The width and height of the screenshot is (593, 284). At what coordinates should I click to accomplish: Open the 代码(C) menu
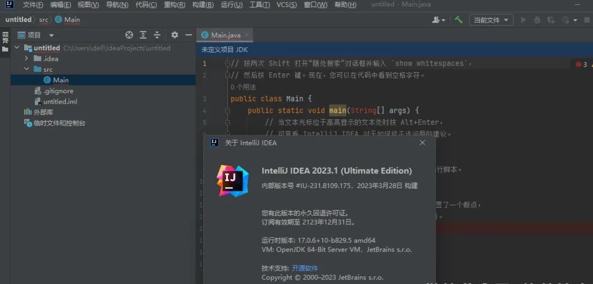tap(146, 5)
